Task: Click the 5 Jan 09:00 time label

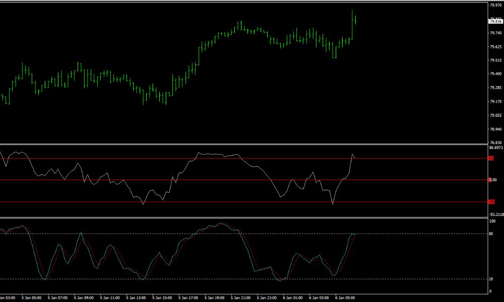Action: tap(84, 298)
